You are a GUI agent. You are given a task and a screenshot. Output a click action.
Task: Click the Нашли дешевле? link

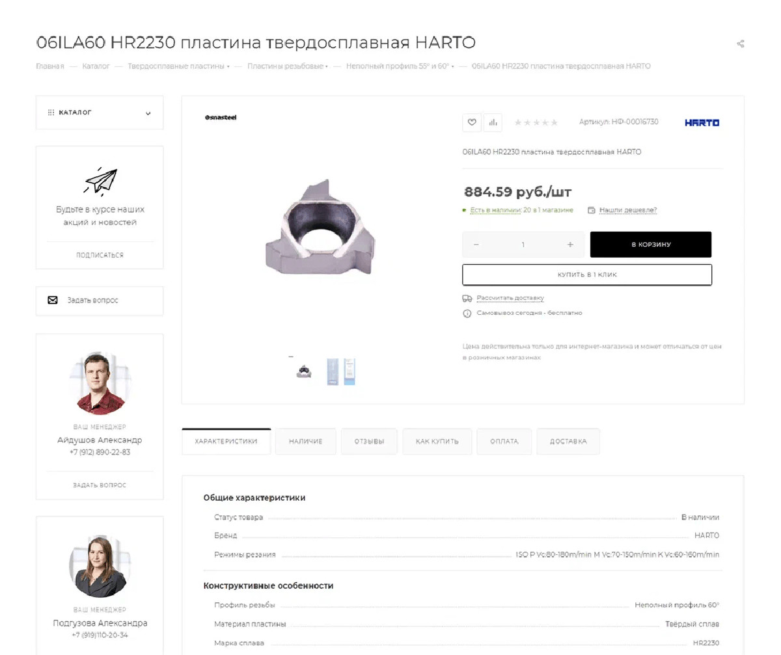coord(628,210)
